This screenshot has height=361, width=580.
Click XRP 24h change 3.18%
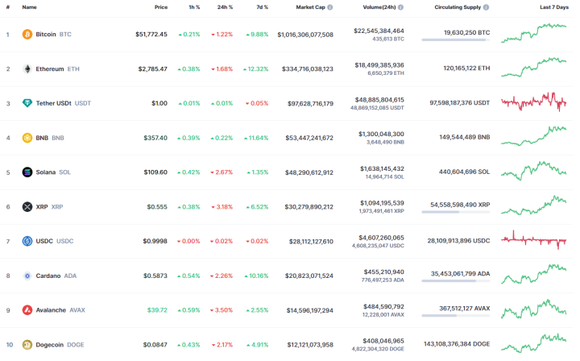pyautogui.click(x=222, y=207)
